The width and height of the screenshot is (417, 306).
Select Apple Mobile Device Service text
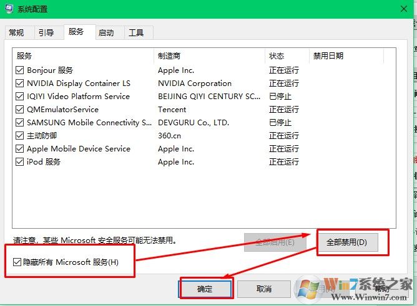[79, 149]
